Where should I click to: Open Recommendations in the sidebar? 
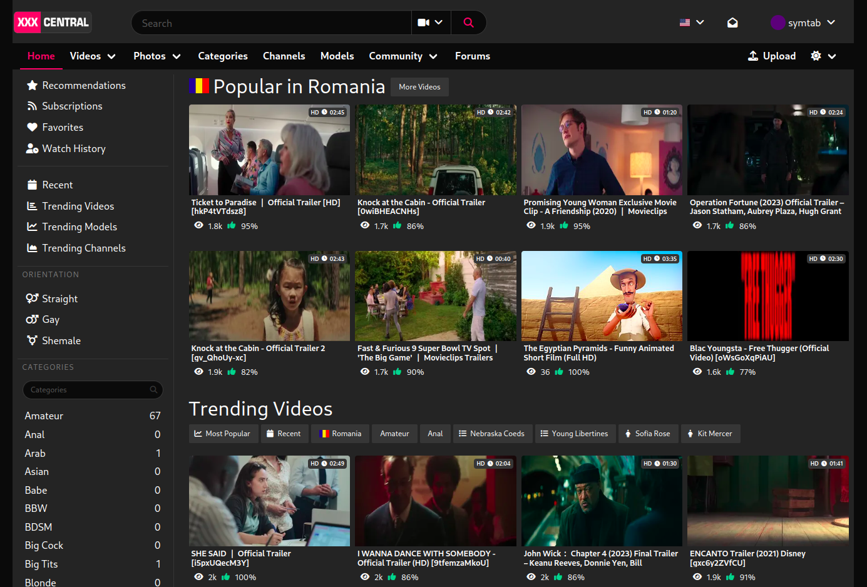click(76, 85)
